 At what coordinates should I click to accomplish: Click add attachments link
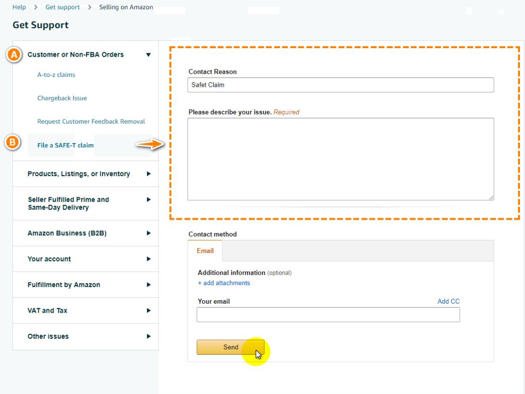[224, 283]
